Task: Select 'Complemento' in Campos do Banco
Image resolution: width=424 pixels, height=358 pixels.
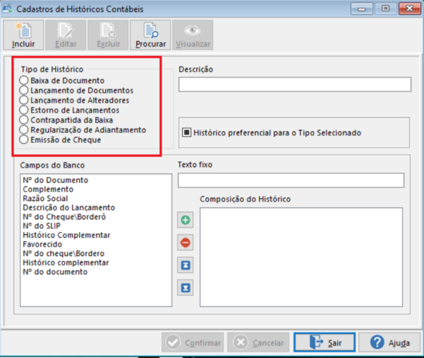Action: click(x=48, y=189)
